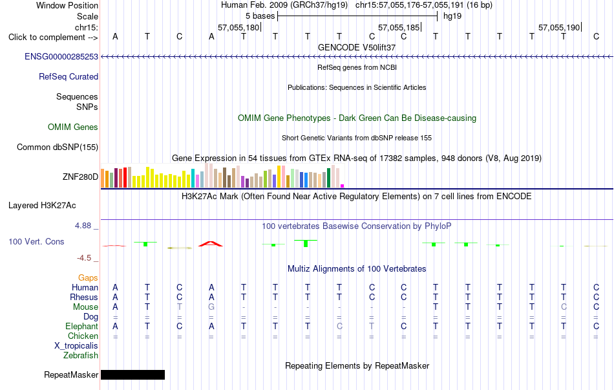This screenshot has height=390, width=614.
Task: Click the Gaps row label
Action: (x=88, y=278)
